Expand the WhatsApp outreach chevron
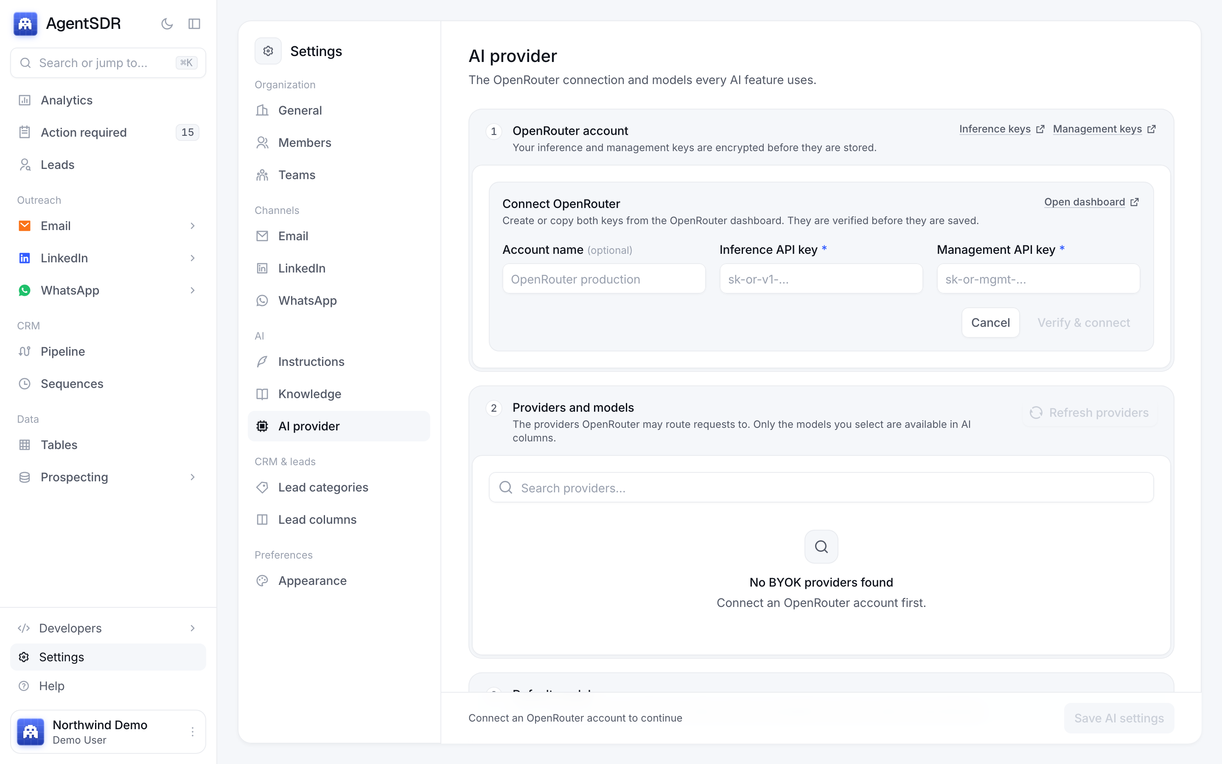The image size is (1222, 764). coord(192,291)
